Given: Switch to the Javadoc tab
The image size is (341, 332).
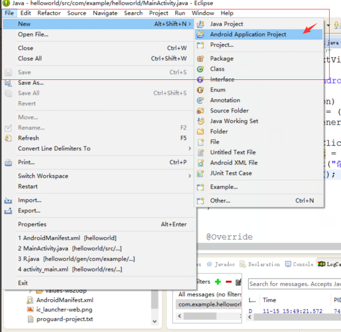Looking at the screenshot, I should tap(221, 264).
